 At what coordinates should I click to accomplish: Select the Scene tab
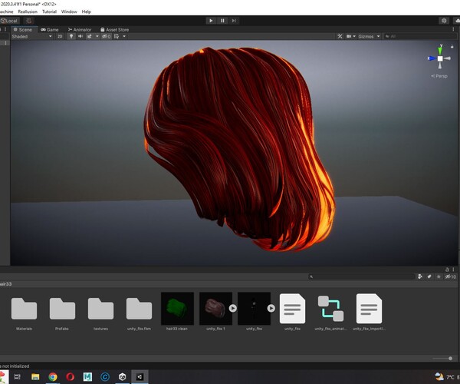[23, 30]
